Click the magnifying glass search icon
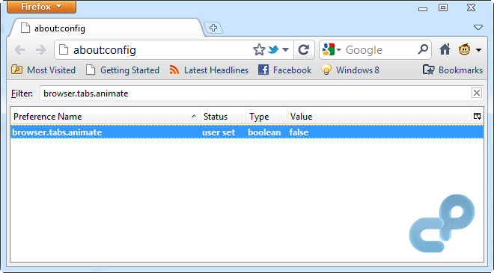The width and height of the screenshot is (494, 273). tap(423, 49)
